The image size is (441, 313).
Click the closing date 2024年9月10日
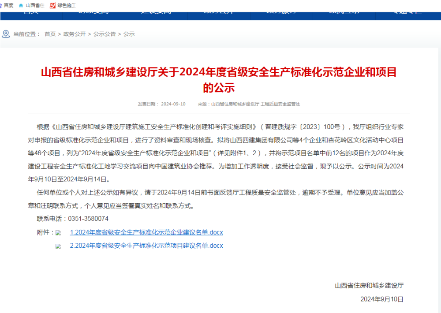click(381, 299)
